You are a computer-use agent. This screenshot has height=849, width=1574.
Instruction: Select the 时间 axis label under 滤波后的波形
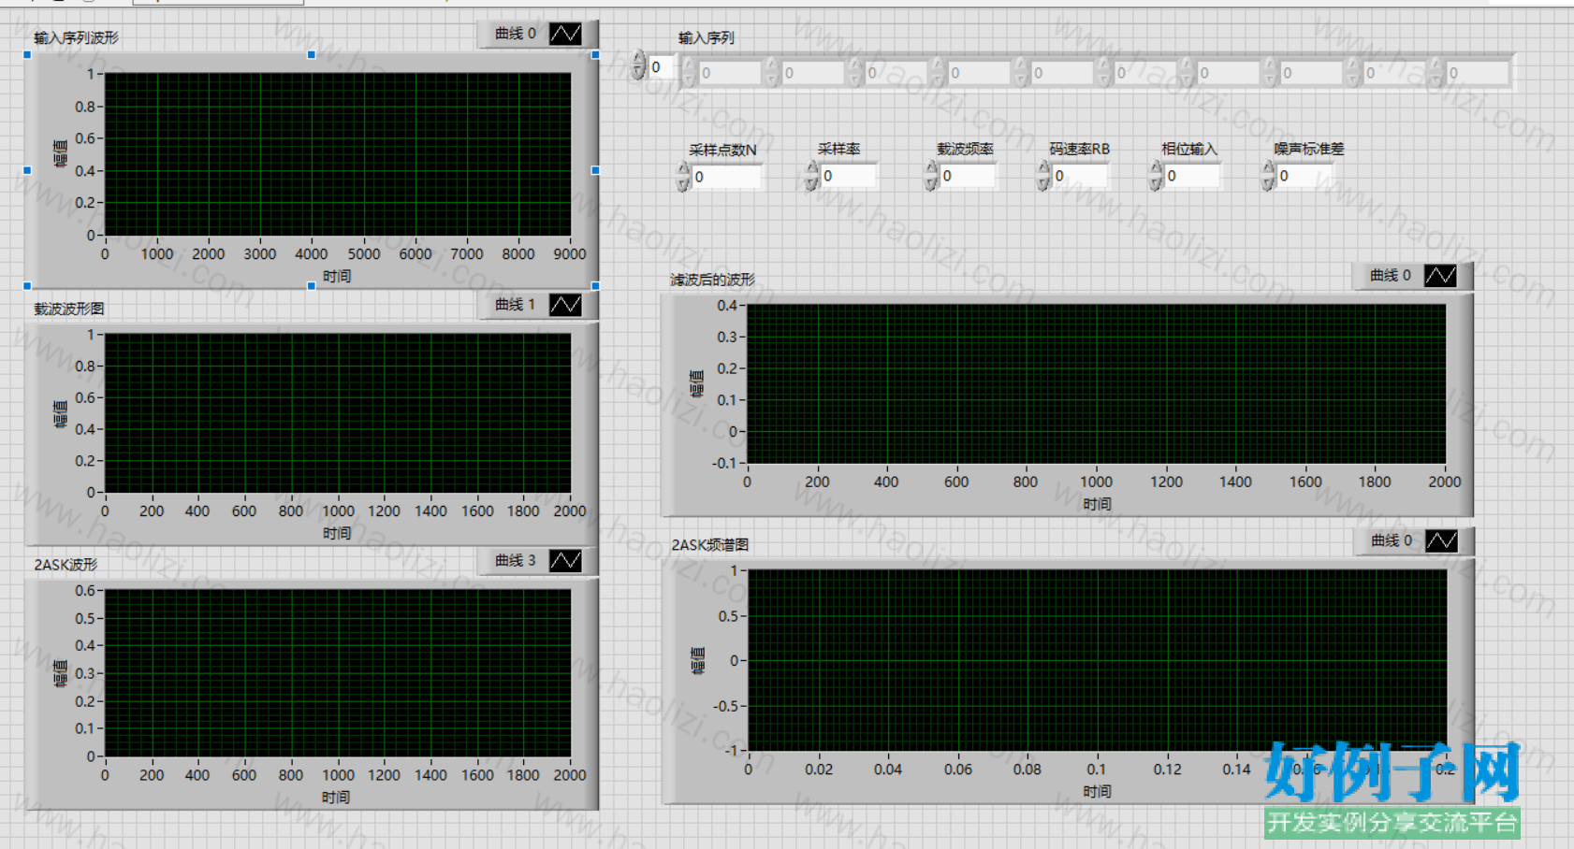[1097, 504]
